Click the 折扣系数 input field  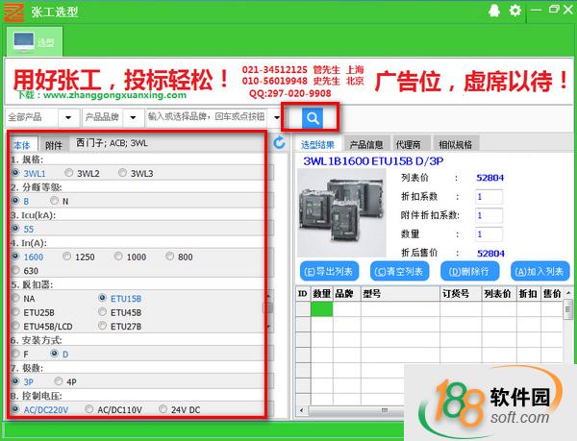(x=489, y=197)
